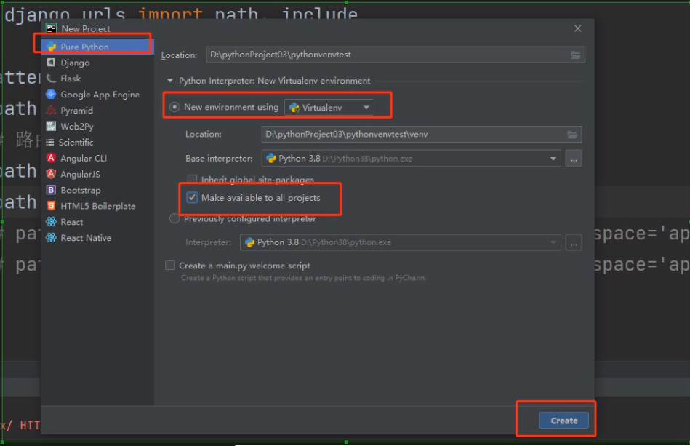
Task: Open previously configured interpreter ellipsis button
Action: pyautogui.click(x=574, y=242)
